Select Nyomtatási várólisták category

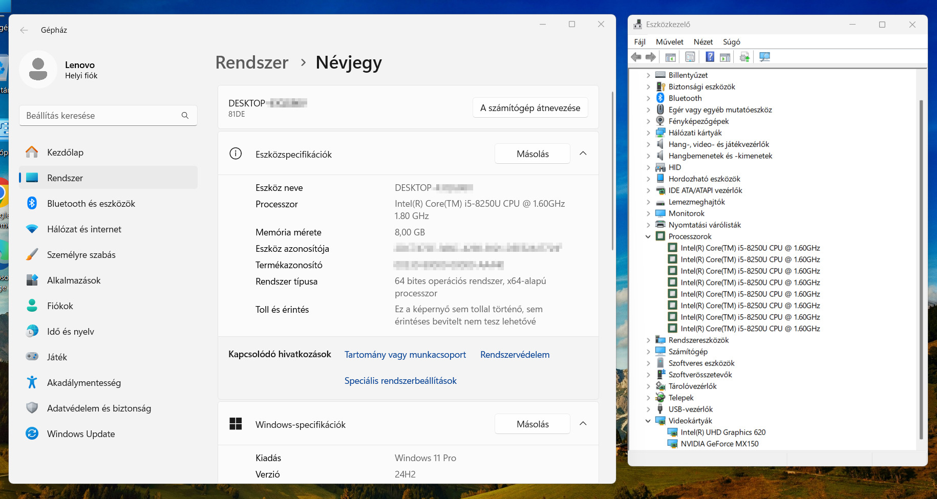(705, 225)
